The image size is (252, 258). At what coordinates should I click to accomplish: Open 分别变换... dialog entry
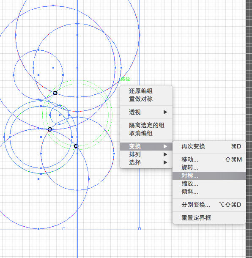click(x=209, y=205)
